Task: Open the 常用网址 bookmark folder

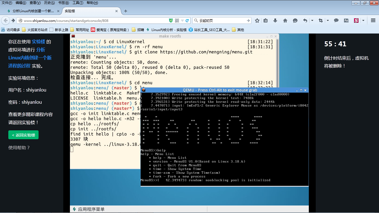Action: click(x=80, y=30)
